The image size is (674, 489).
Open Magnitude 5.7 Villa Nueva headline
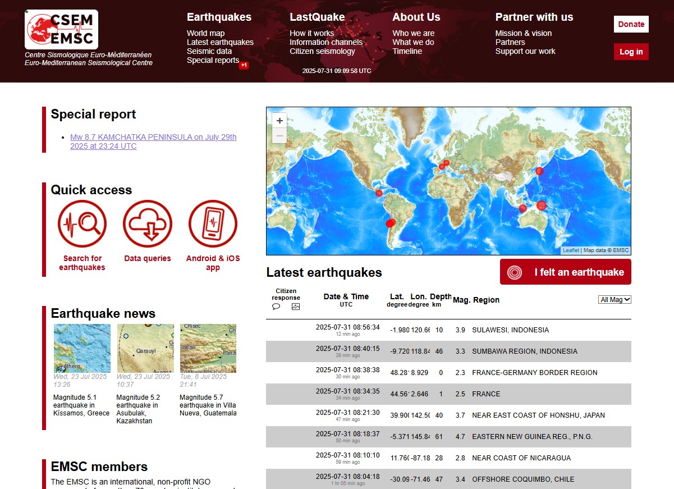[208, 405]
